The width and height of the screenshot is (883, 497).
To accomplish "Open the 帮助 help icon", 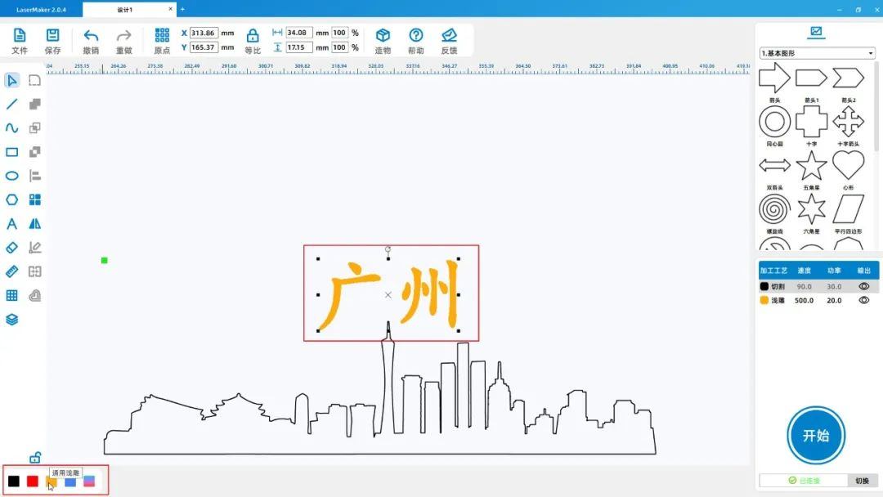I will [416, 36].
